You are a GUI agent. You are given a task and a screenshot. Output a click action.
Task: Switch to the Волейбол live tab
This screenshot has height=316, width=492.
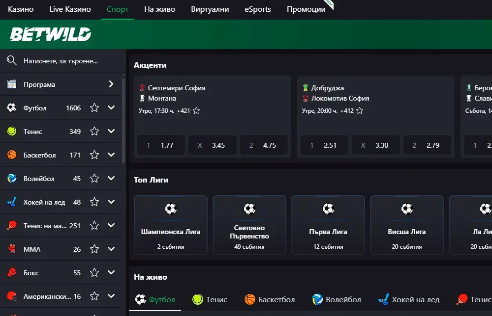[x=336, y=299]
